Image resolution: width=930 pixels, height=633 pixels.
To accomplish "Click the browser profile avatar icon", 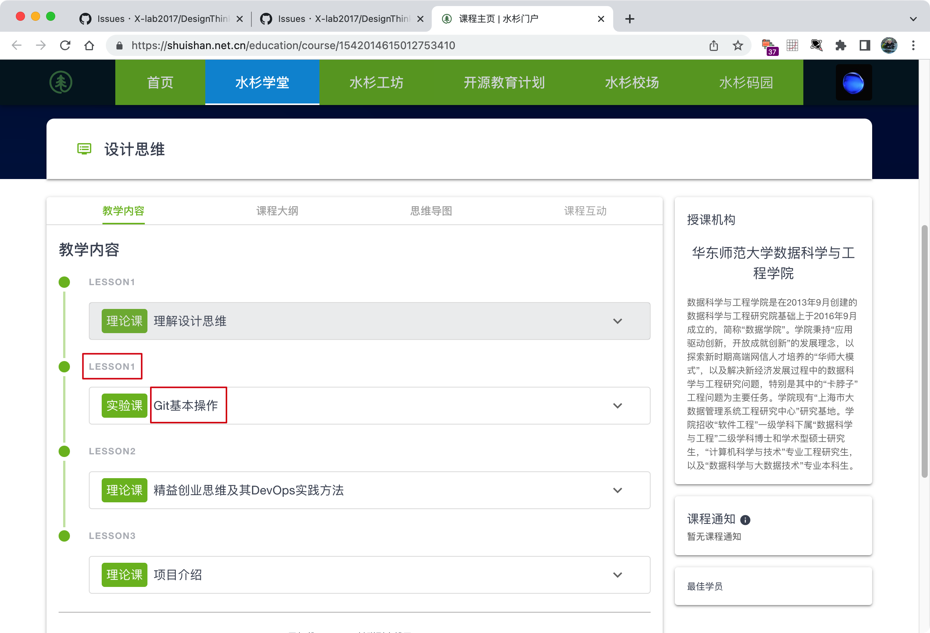I will 889,45.
